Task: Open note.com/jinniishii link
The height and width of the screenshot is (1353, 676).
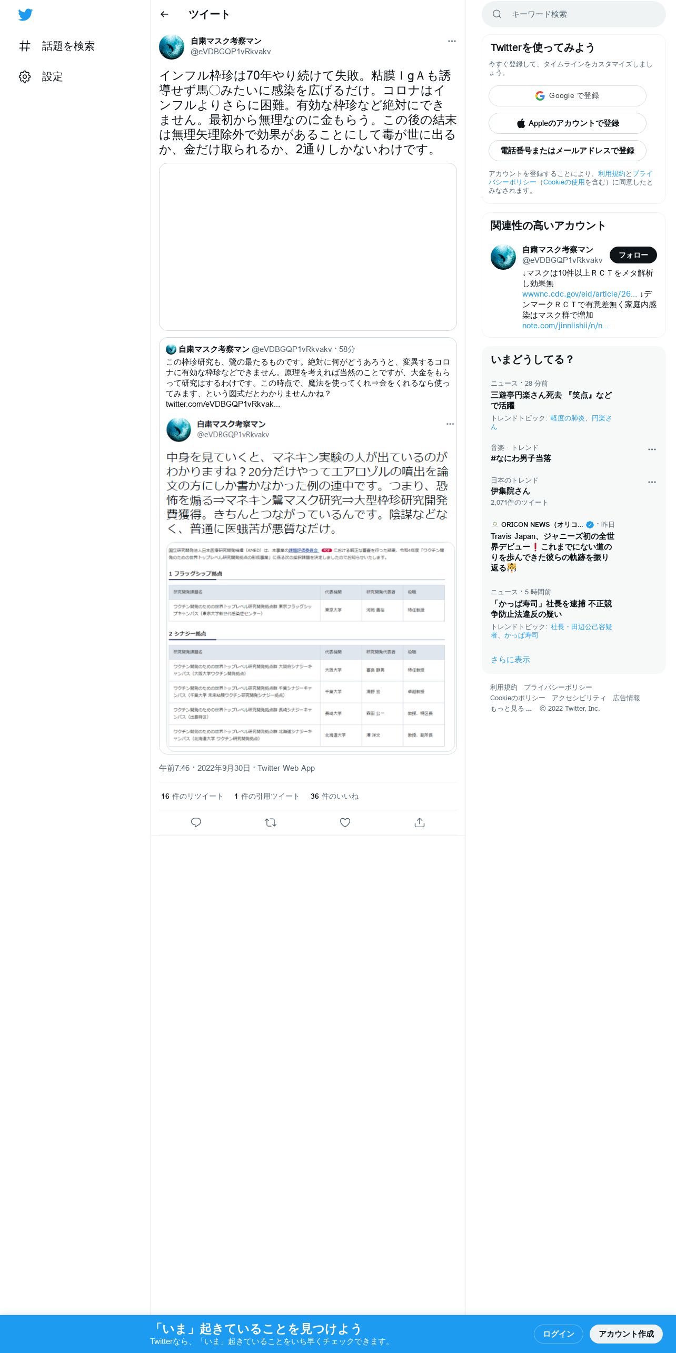Action: click(565, 326)
